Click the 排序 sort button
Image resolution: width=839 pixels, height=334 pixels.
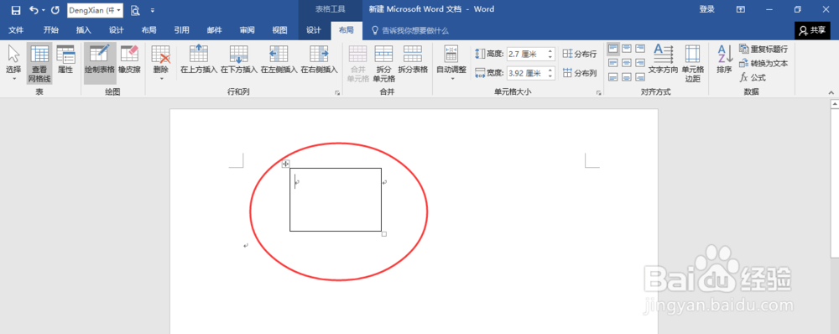tap(725, 60)
